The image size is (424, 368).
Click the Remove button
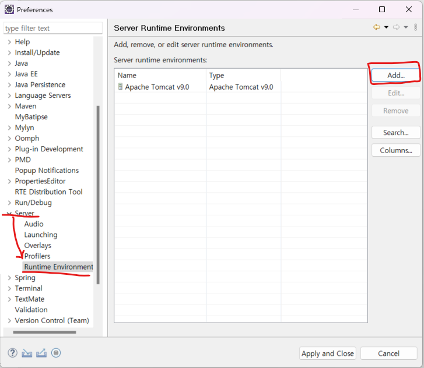(x=396, y=111)
